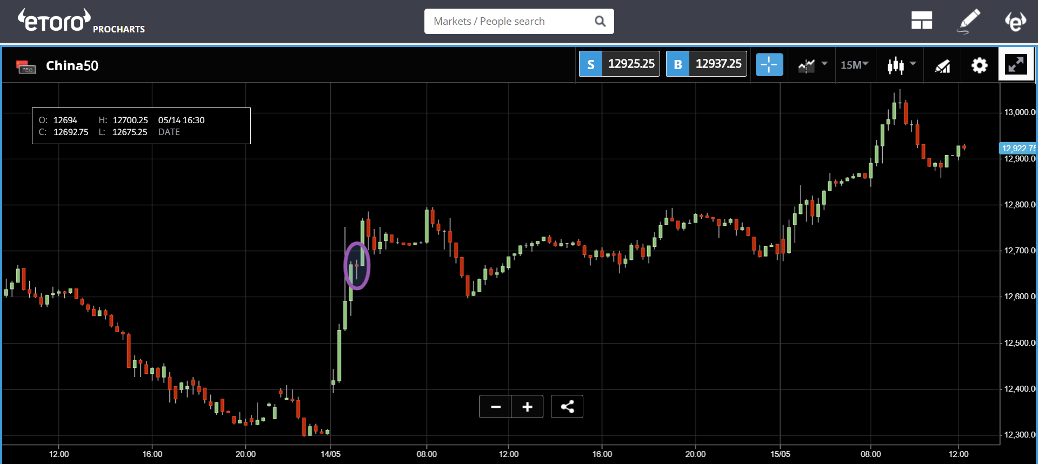This screenshot has height=464, width=1038.
Task: Open the studies indicators pencil icon
Action: (x=942, y=65)
